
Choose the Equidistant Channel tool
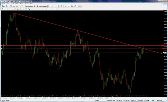(18, 9)
